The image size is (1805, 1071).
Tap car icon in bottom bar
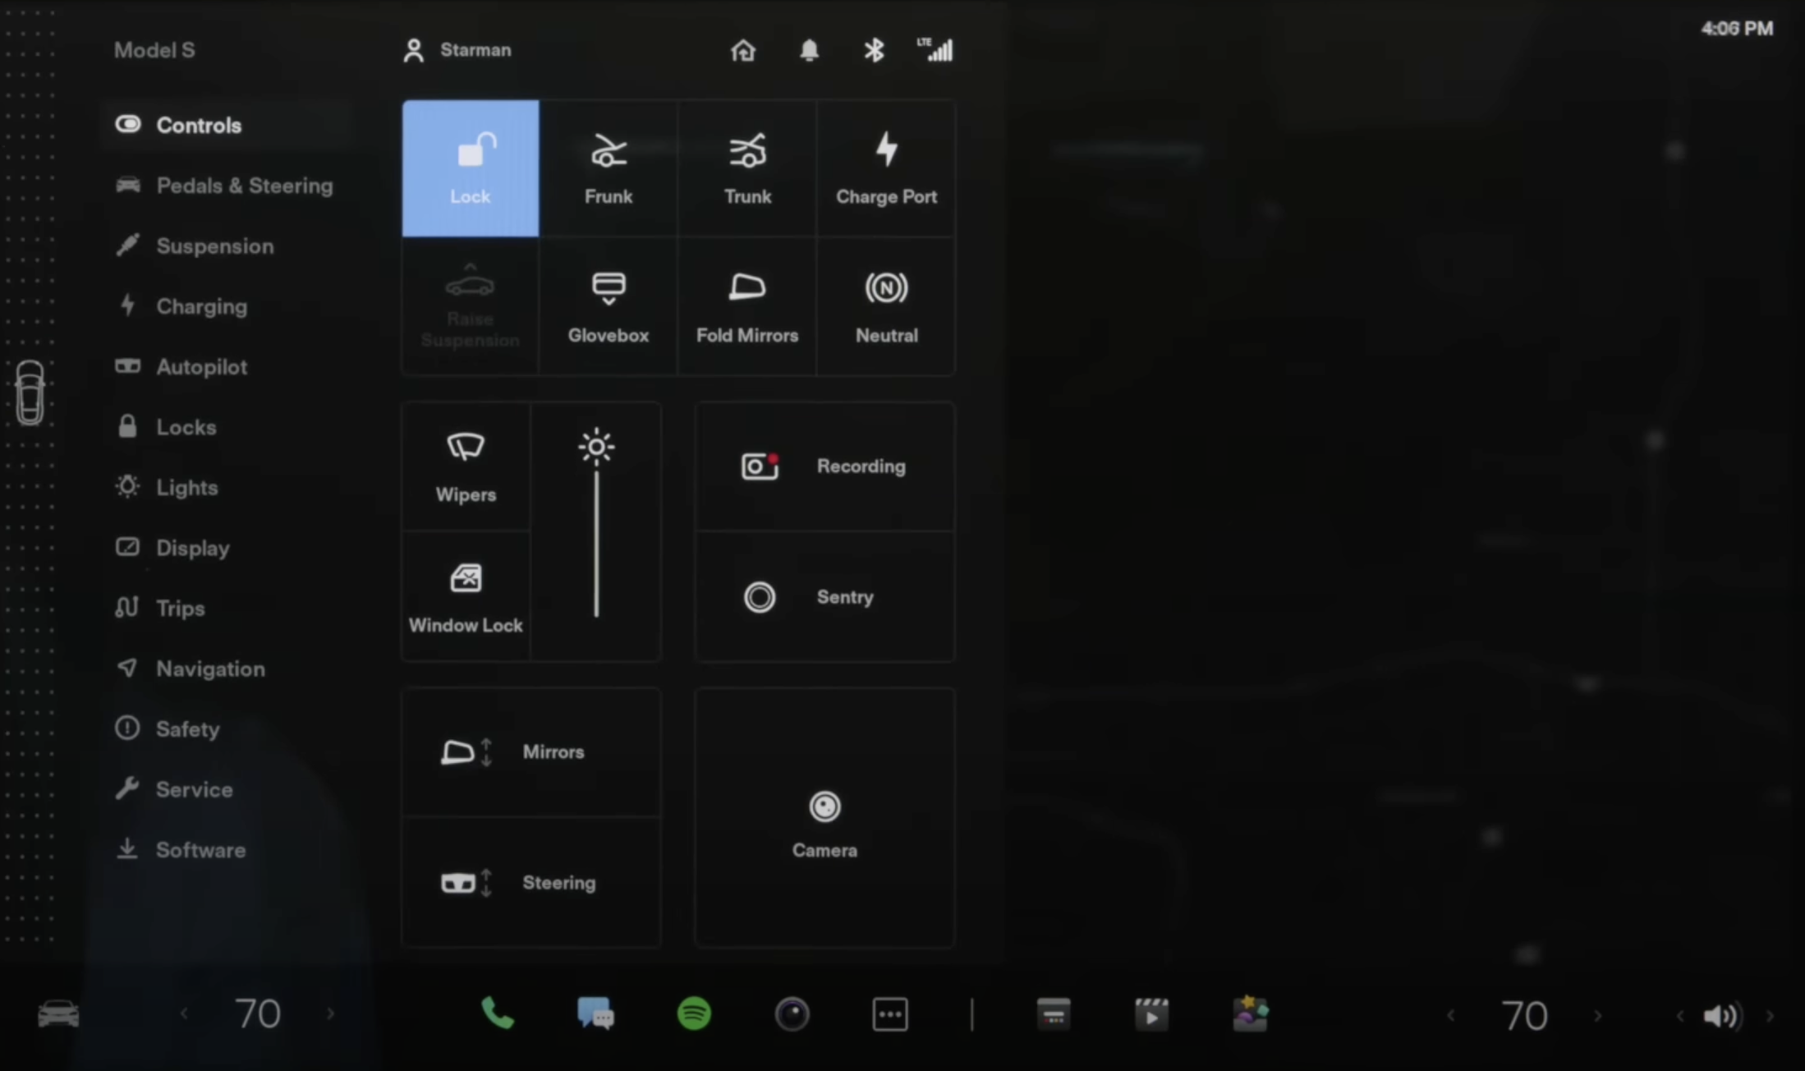coord(58,1014)
